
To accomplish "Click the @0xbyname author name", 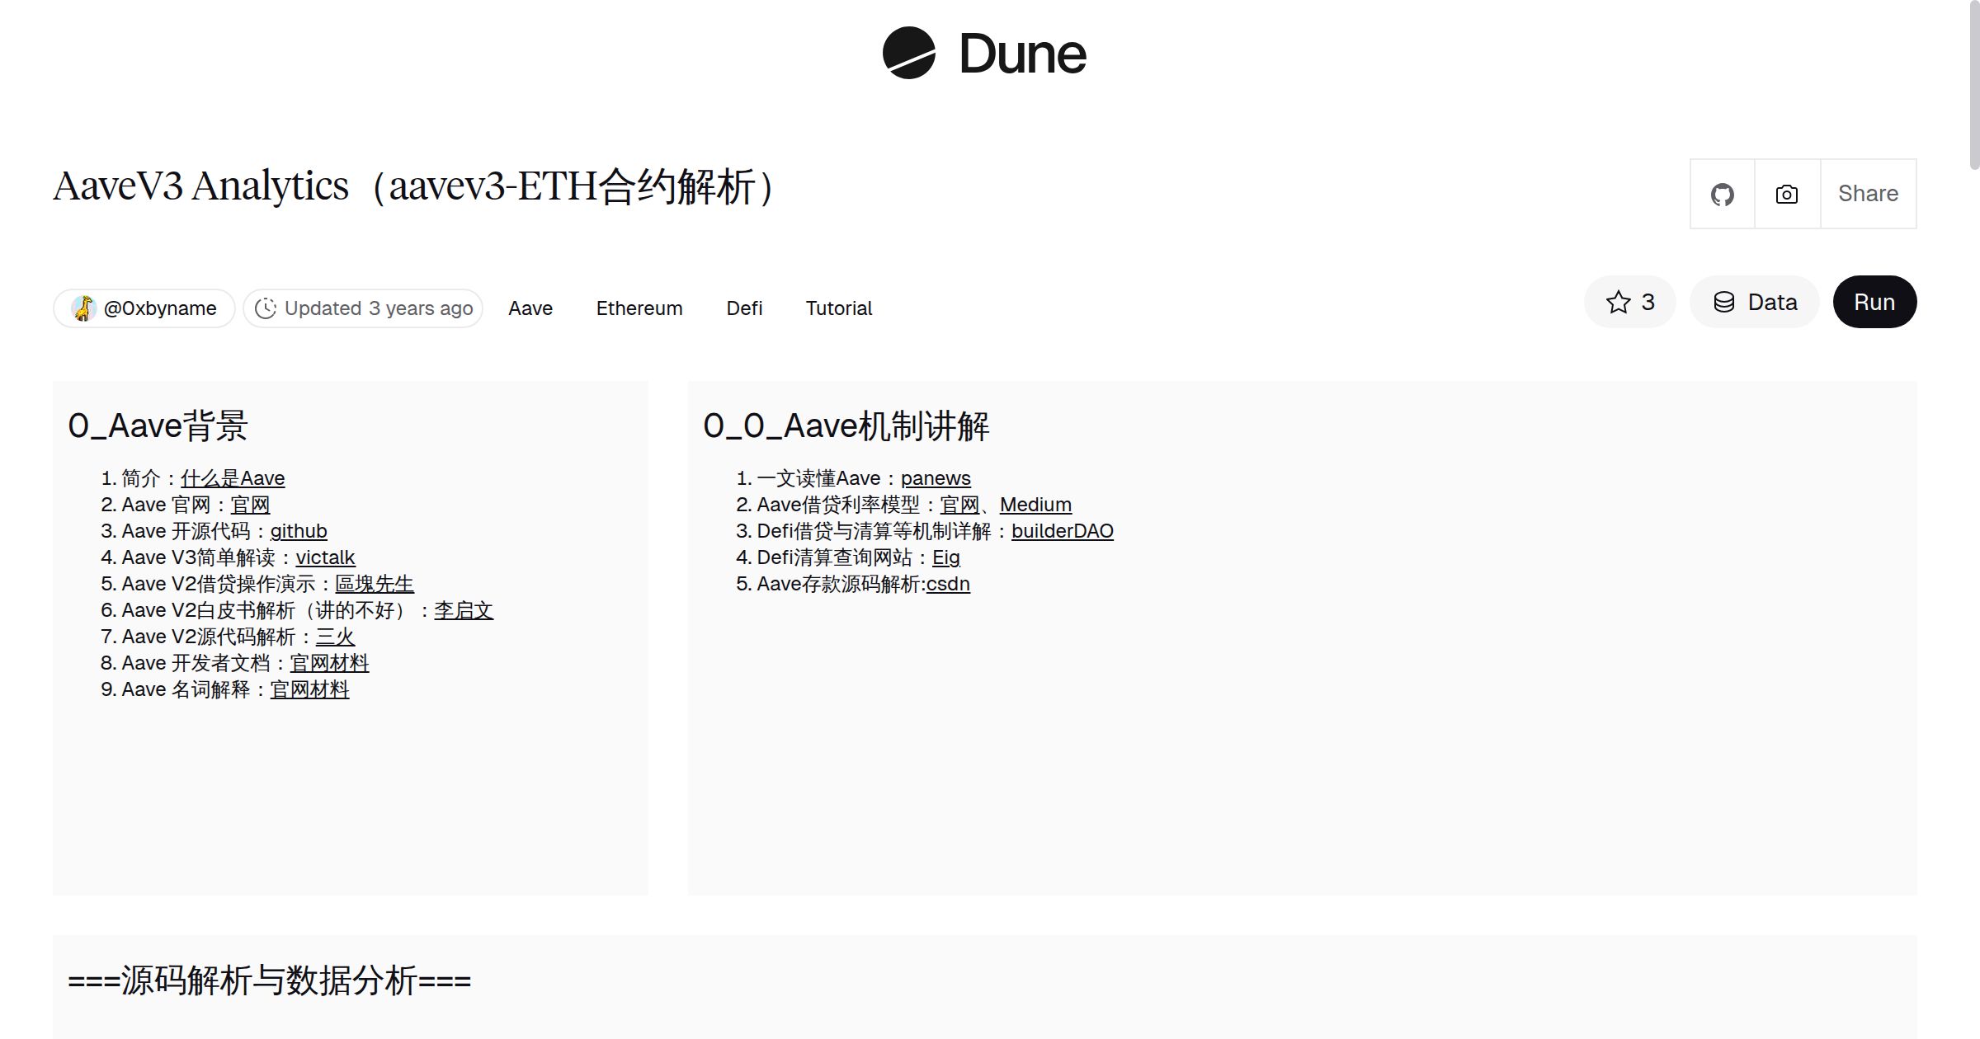I will pos(160,307).
